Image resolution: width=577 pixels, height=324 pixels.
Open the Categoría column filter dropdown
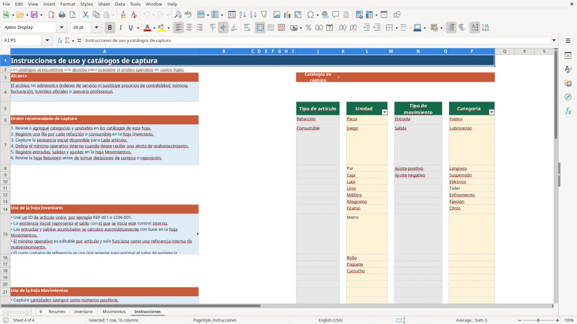[x=491, y=112]
